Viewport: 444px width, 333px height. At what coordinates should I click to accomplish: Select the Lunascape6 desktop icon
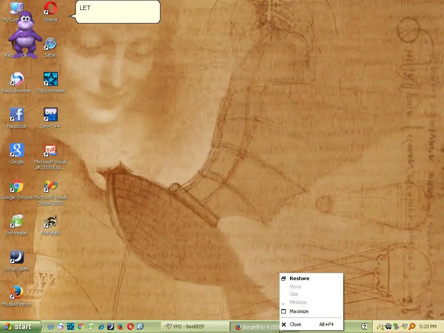tap(17, 261)
